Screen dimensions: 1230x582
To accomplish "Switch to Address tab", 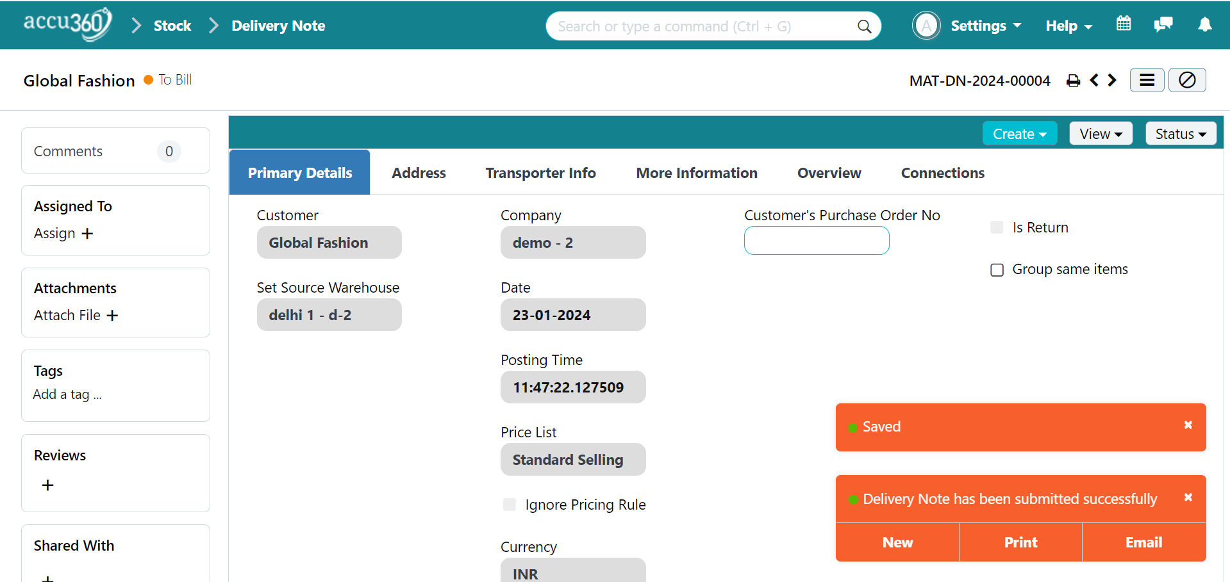I will 419,173.
